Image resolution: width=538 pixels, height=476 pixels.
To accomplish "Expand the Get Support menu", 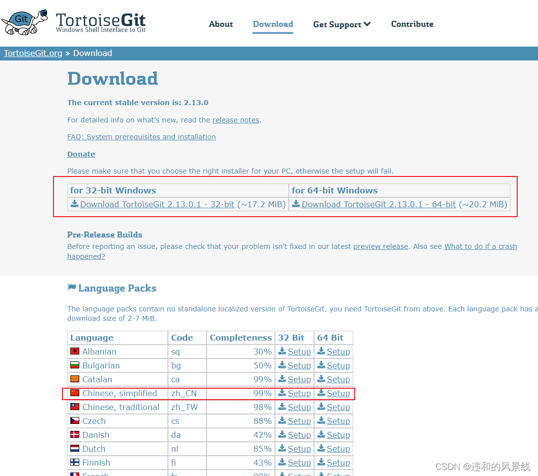I will (x=342, y=24).
